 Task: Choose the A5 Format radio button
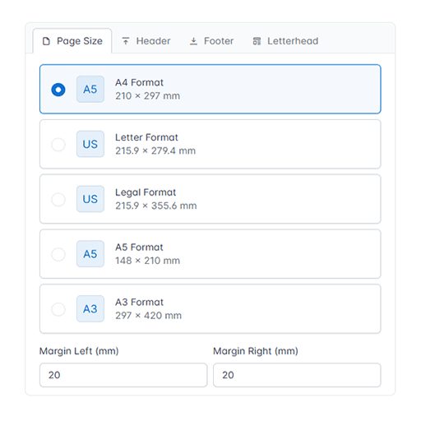(58, 254)
